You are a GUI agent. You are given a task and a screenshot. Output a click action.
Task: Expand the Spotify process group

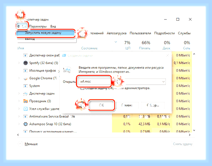(19, 63)
